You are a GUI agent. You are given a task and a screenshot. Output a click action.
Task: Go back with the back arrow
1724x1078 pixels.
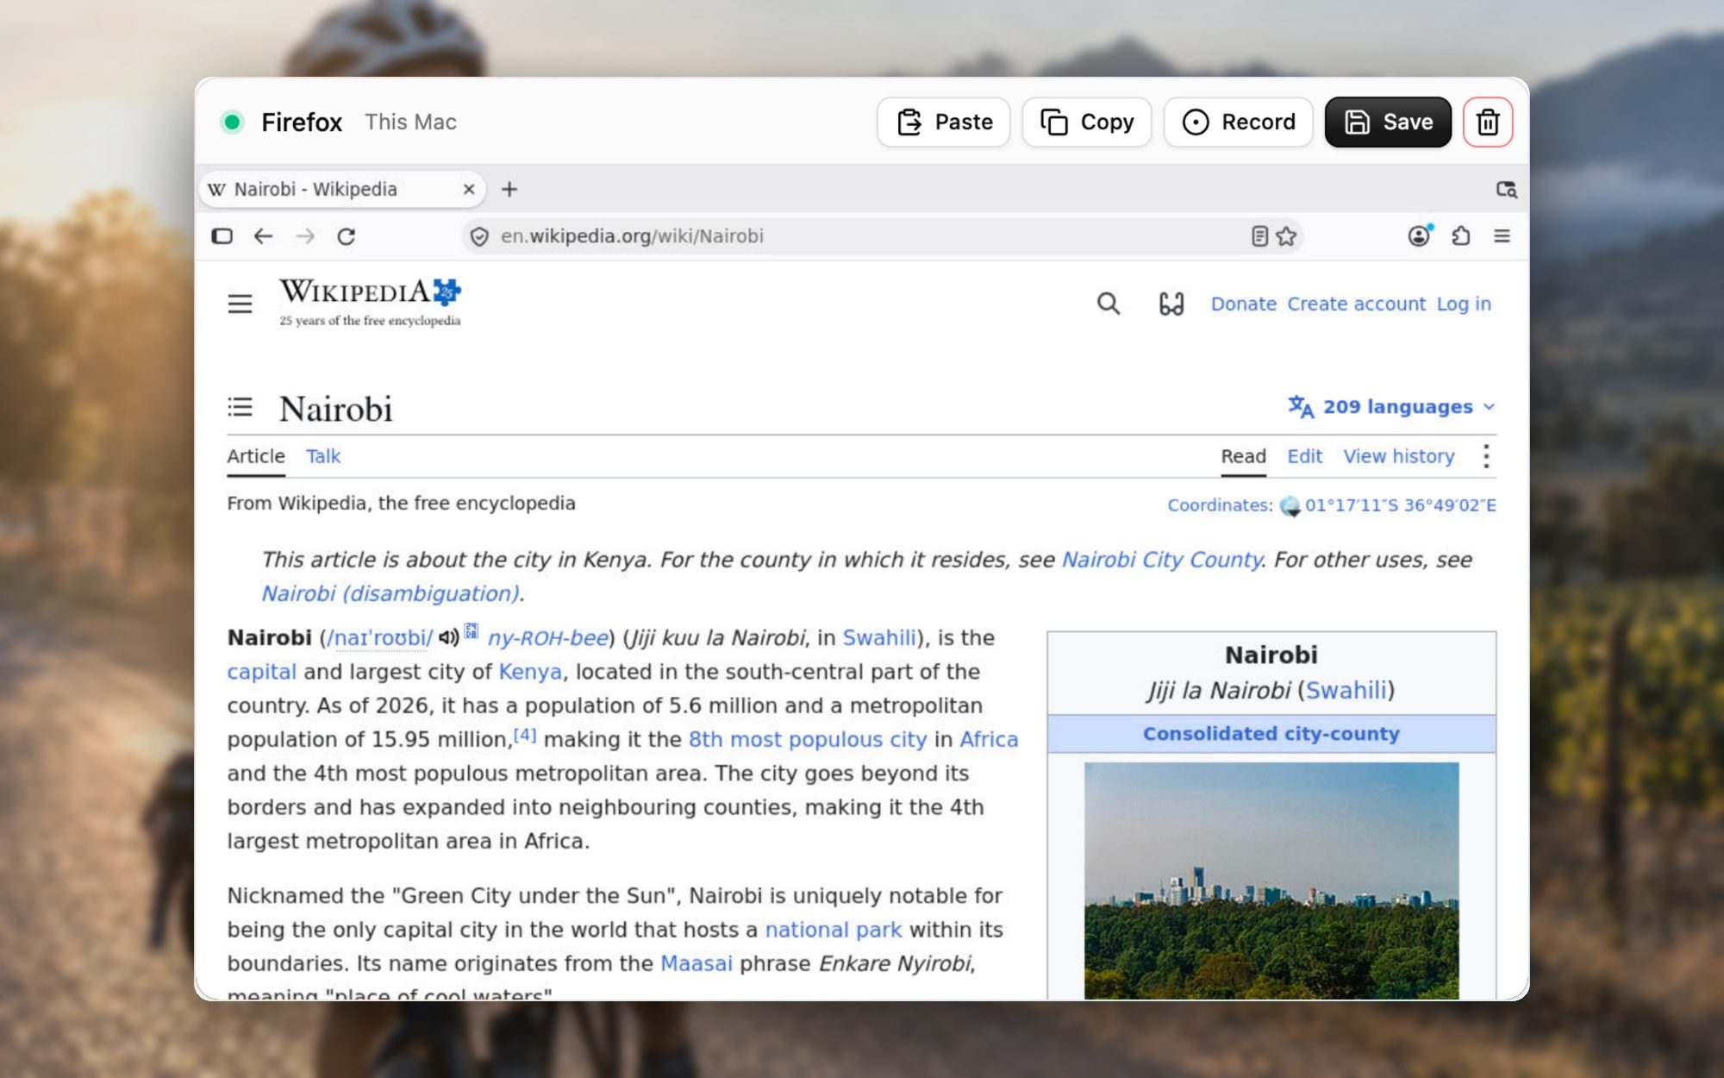coord(263,235)
